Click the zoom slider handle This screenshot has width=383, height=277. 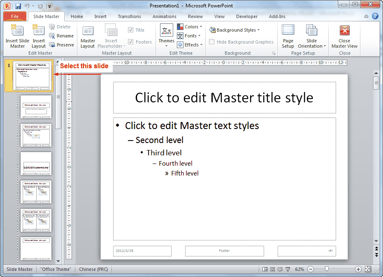click(327, 269)
